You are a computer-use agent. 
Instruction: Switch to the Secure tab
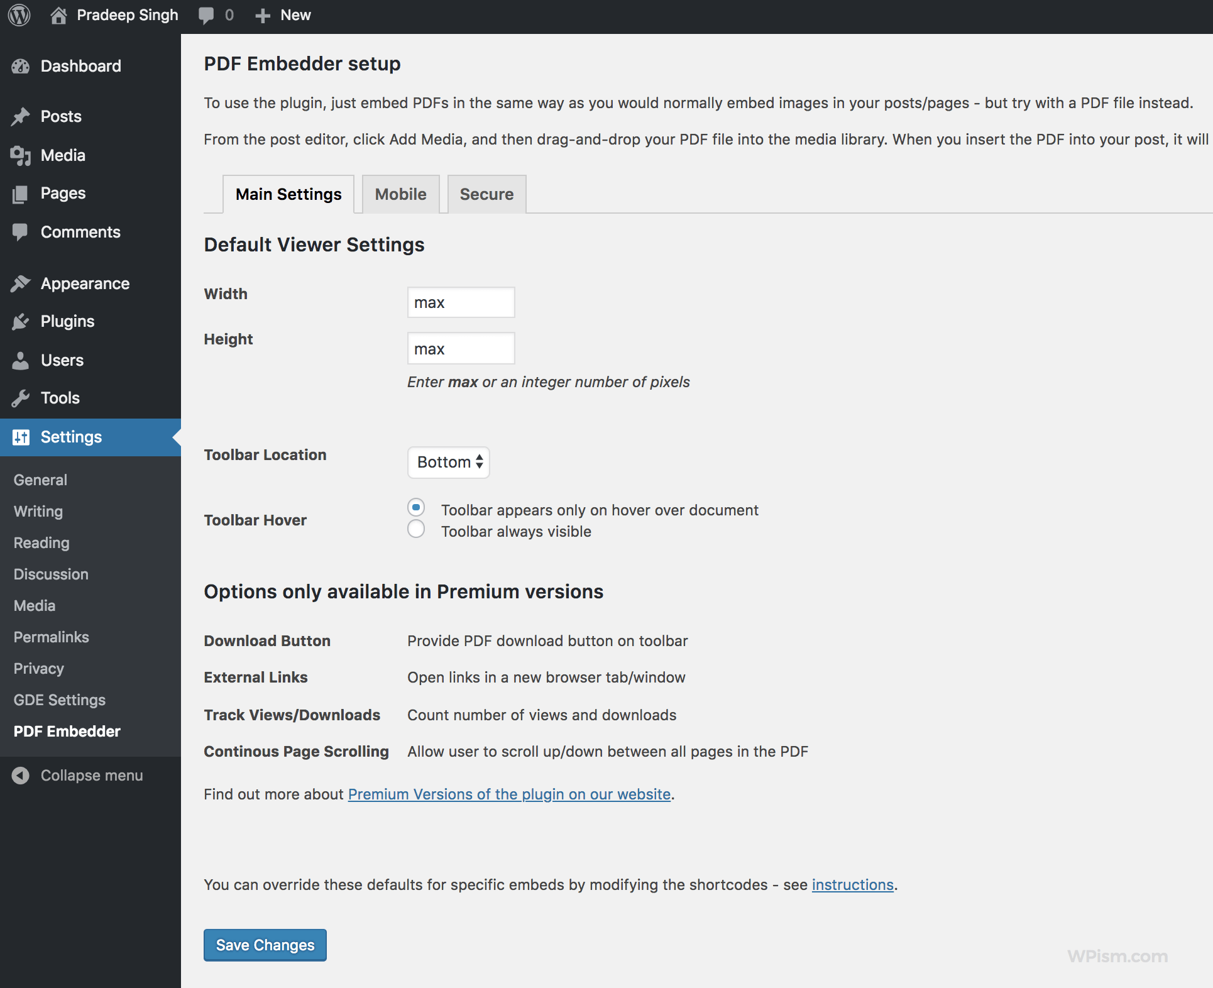[486, 194]
